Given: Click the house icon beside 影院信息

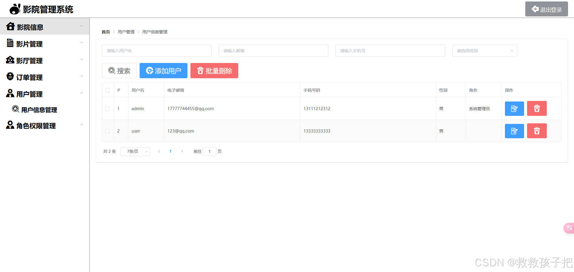Looking at the screenshot, I should coord(10,26).
